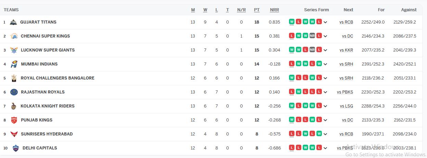
Task: Click the Chennai Super Kings logo
Action: pos(14,36)
